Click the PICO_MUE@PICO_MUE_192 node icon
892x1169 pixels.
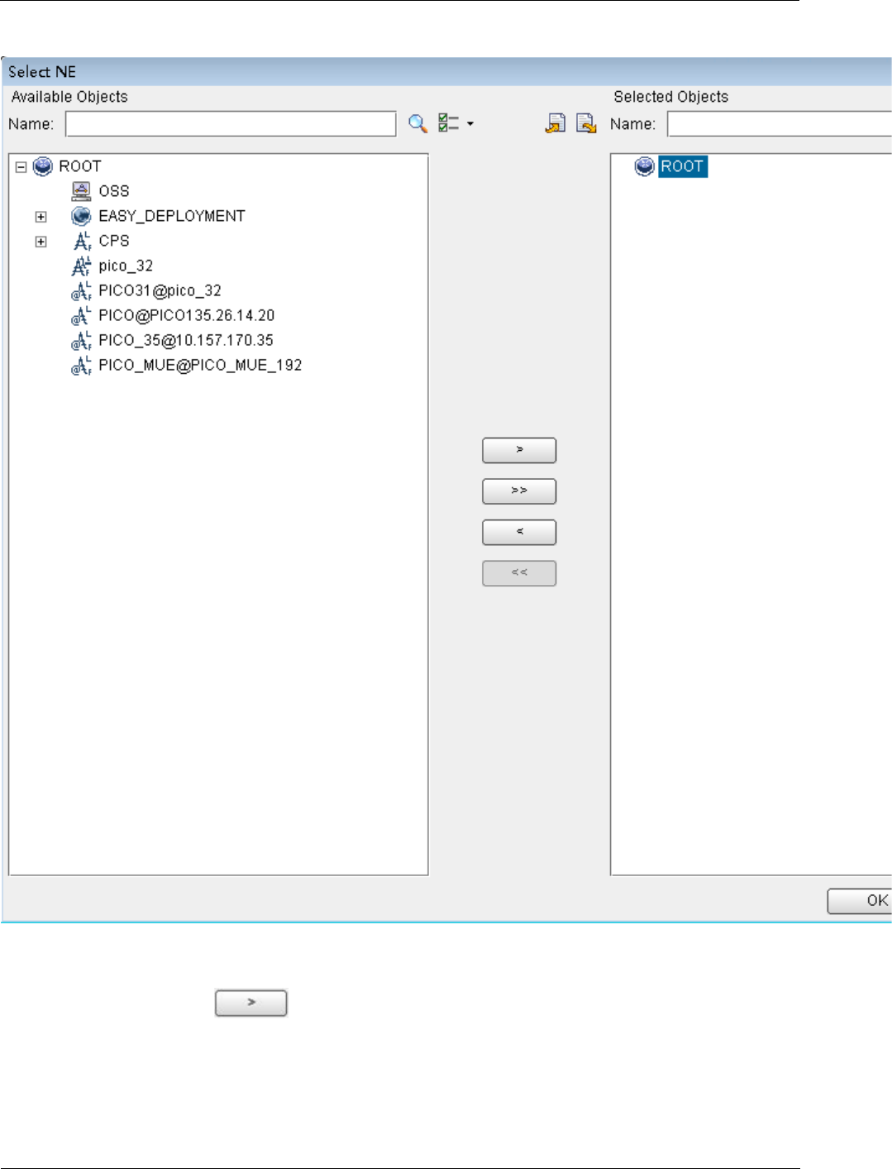[81, 365]
